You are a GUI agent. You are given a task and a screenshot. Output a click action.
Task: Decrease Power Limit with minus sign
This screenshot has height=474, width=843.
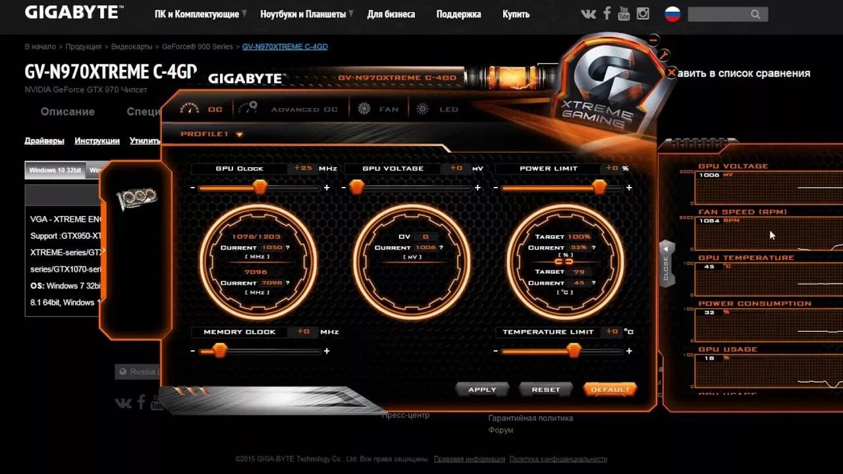pyautogui.click(x=495, y=188)
